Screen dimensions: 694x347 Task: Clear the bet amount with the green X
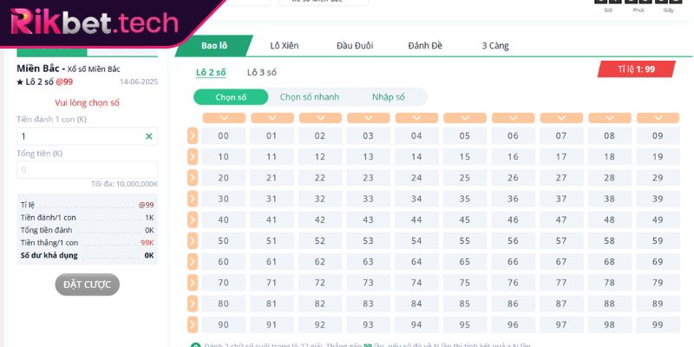coord(148,136)
